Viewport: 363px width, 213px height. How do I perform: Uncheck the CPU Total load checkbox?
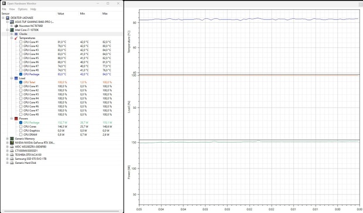[x=21, y=82]
